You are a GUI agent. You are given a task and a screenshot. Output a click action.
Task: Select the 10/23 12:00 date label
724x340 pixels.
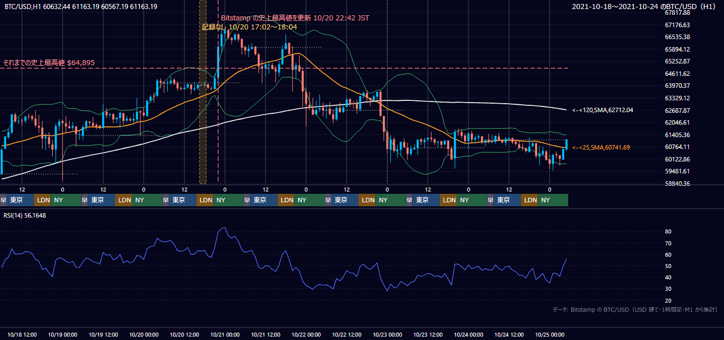pos(428,335)
